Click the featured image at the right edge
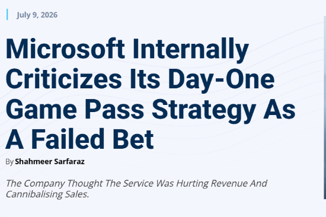Viewport: 326px width, 217px height. click(x=325, y=107)
